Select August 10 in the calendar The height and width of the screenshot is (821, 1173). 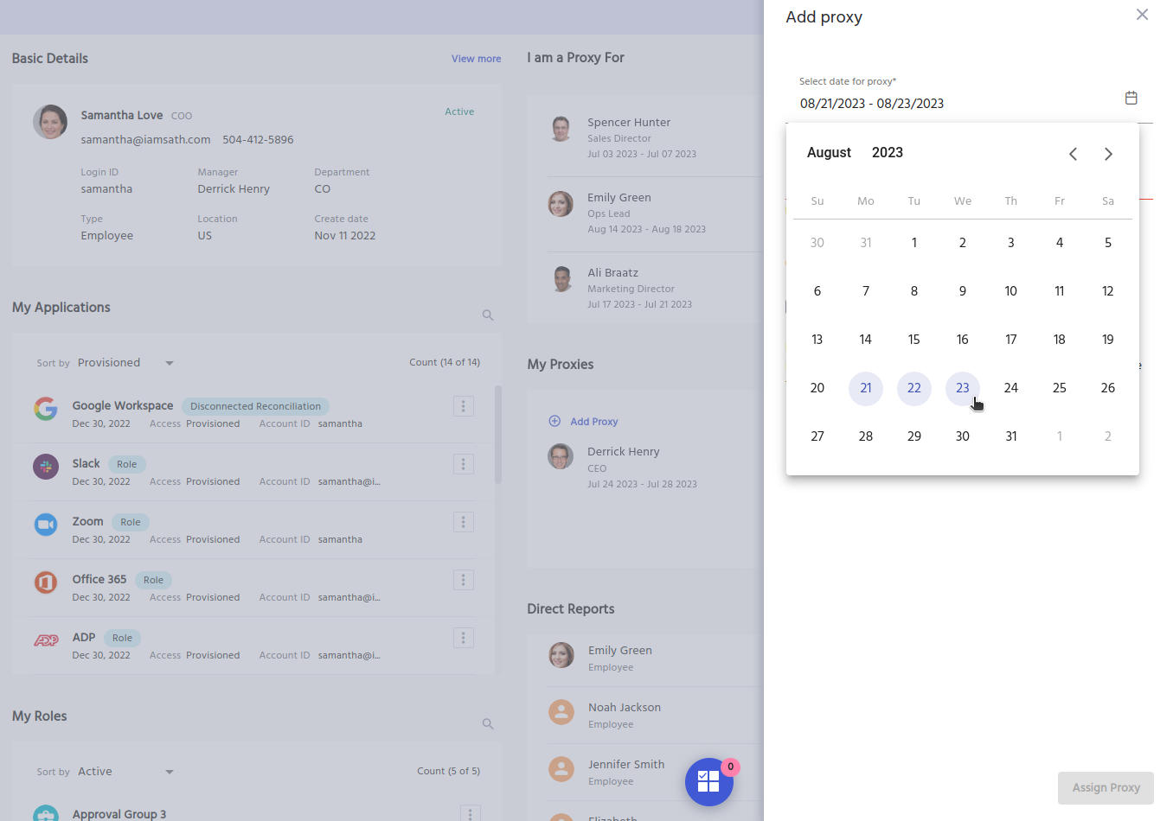point(1011,291)
